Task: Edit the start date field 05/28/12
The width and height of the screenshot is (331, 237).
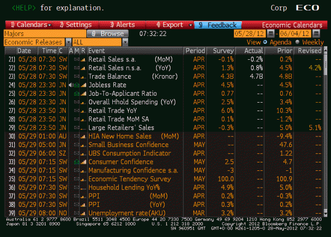Action: coord(250,33)
